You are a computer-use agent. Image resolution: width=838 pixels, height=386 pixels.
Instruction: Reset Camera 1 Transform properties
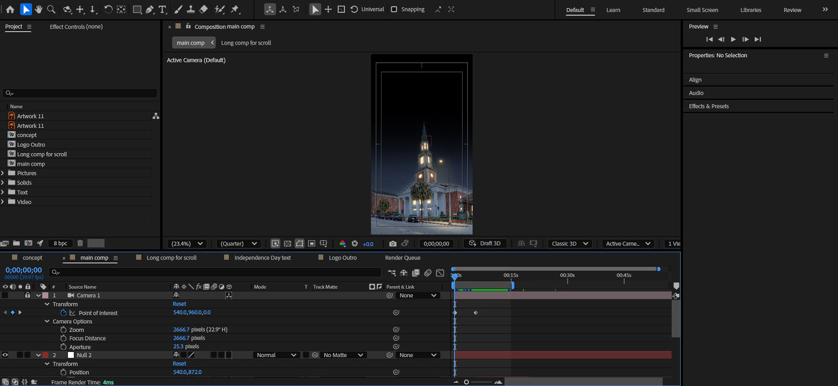(x=179, y=304)
